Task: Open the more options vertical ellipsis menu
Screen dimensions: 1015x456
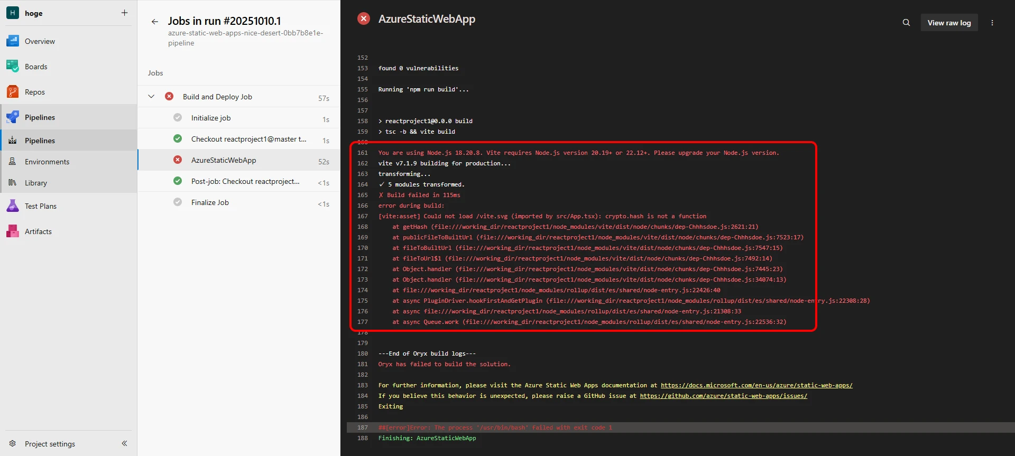Action: point(992,23)
